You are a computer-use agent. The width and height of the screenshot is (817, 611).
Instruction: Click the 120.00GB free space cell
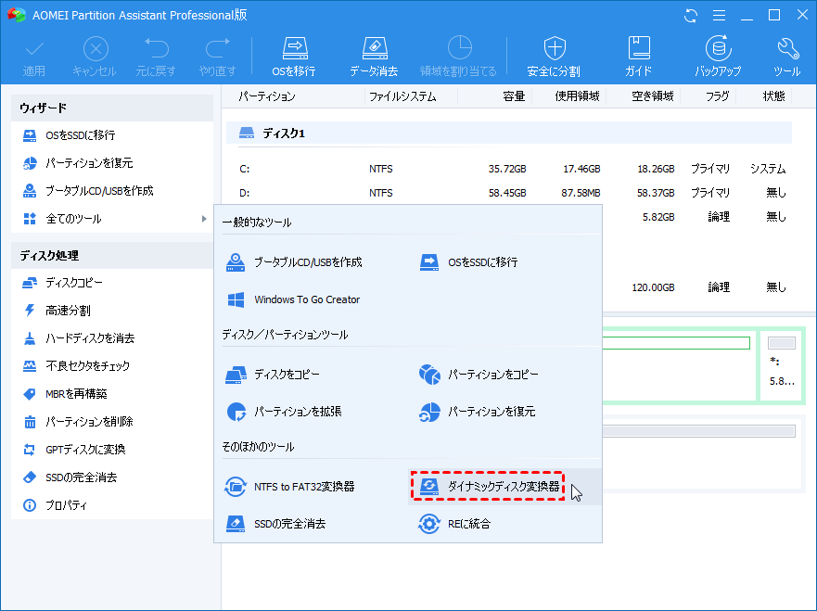pyautogui.click(x=653, y=287)
